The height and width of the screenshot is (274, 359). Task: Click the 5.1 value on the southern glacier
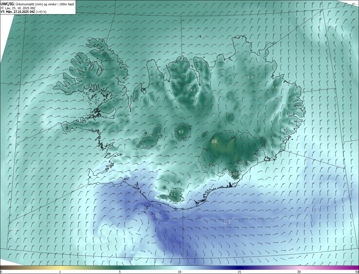tap(173, 195)
